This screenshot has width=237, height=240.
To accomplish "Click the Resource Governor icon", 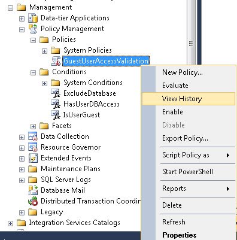I will 33,147.
